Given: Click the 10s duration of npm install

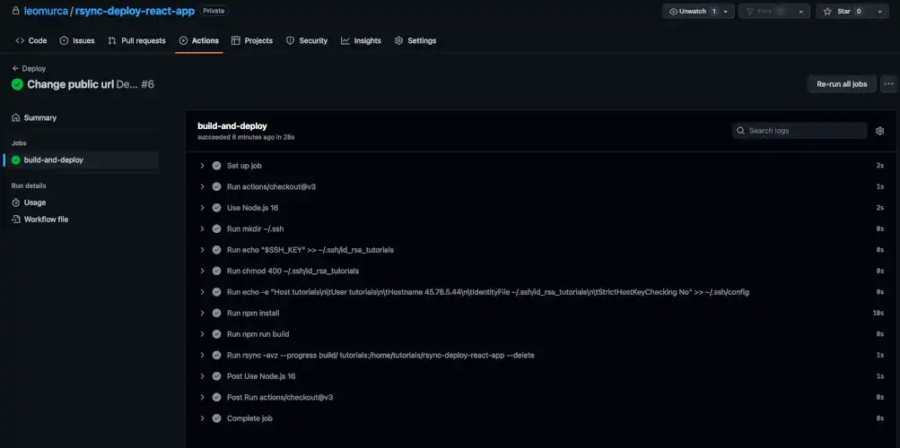Looking at the screenshot, I should pyautogui.click(x=878, y=313).
